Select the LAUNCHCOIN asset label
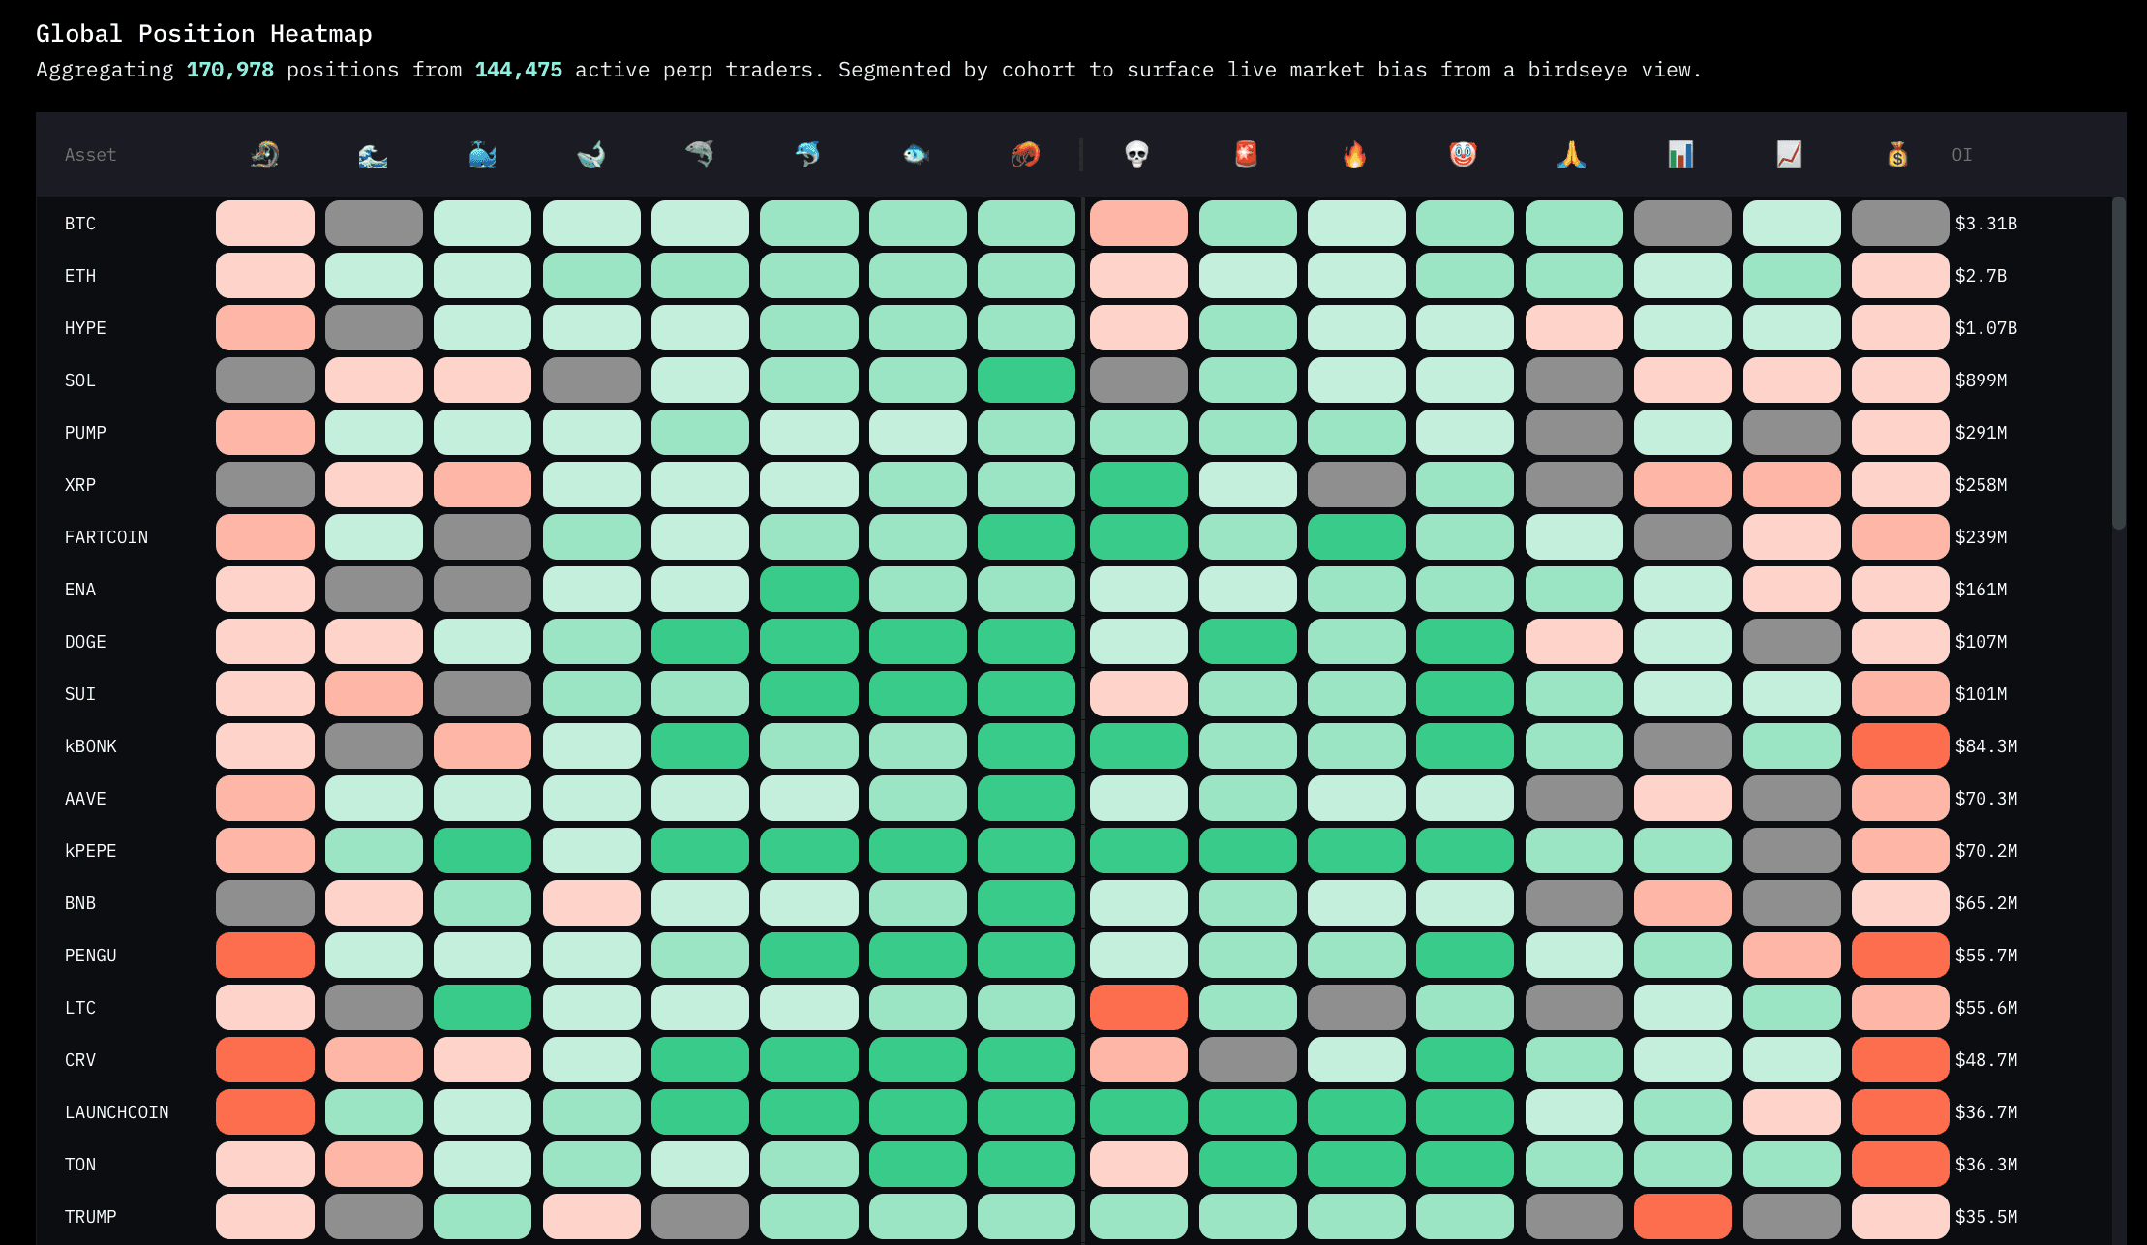Screen dimensions: 2147x1245 pos(117,1112)
